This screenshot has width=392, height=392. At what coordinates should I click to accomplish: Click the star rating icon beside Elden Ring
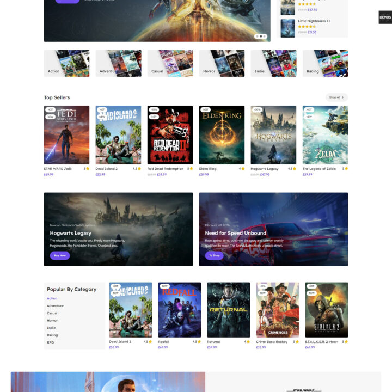coord(243,168)
